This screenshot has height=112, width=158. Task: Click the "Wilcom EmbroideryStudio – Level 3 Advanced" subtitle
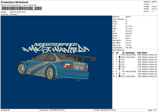tap(19, 5)
